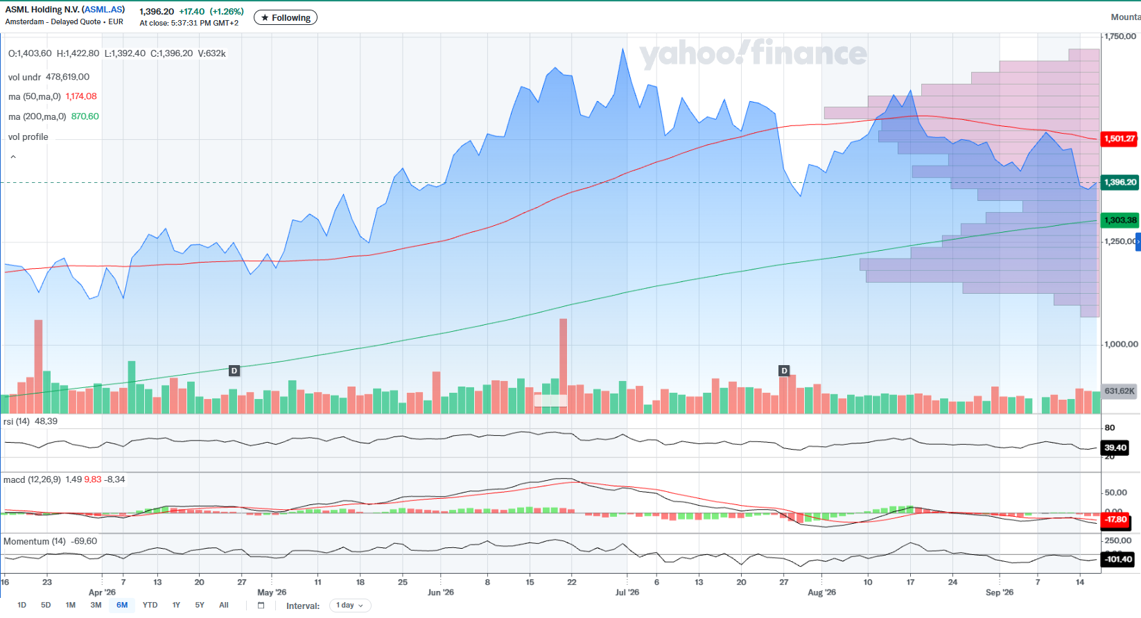Click the Sep '26 date axis label
The width and height of the screenshot is (1141, 618).
click(x=1000, y=592)
